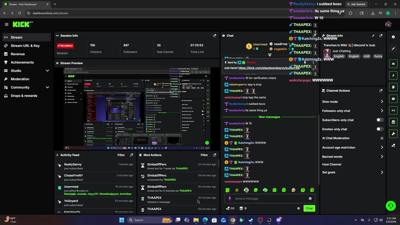Click the Windows Start button

pos(122,220)
